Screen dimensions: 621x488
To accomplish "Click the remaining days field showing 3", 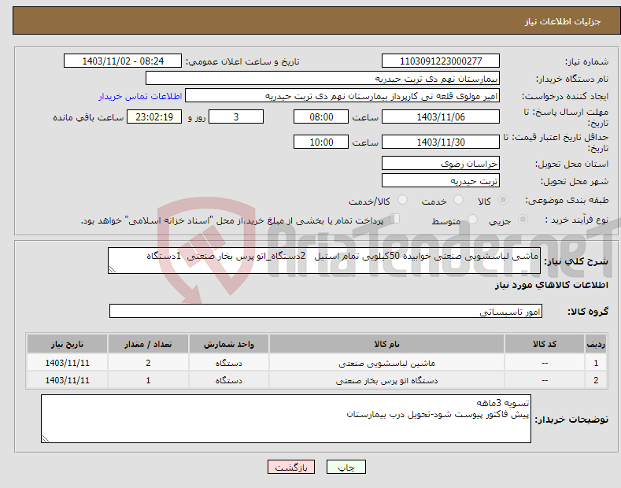I will (236, 116).
